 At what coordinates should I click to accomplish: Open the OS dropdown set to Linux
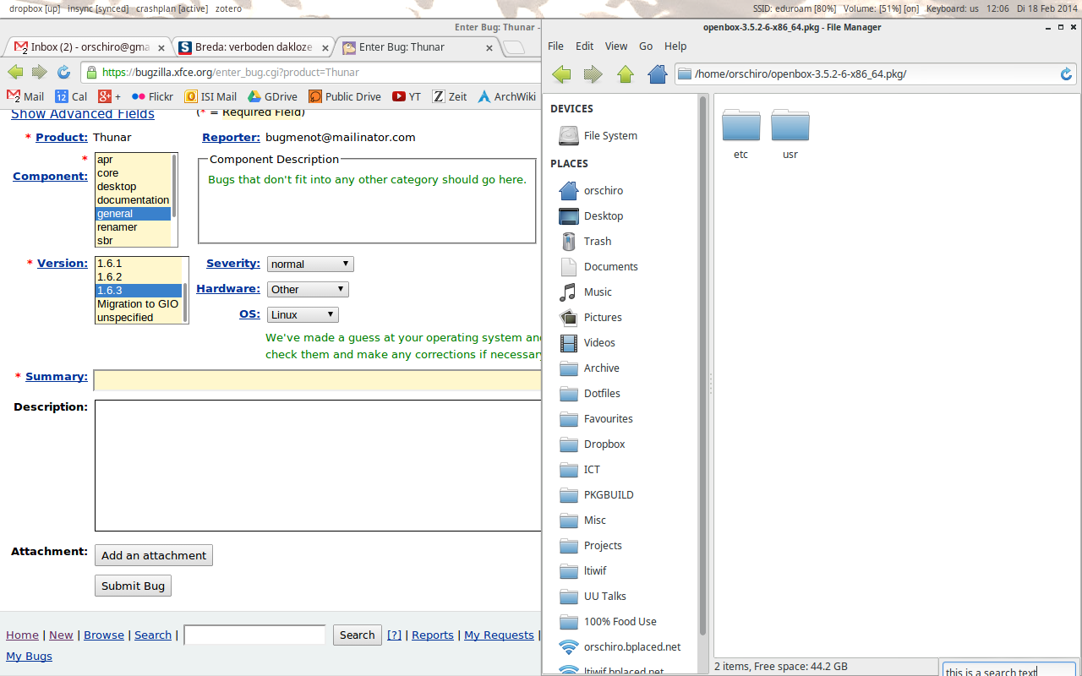click(303, 315)
